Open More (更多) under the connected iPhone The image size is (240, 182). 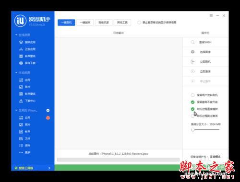click(x=25, y=152)
